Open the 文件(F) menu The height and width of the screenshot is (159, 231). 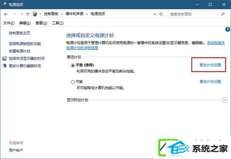coord(9,23)
